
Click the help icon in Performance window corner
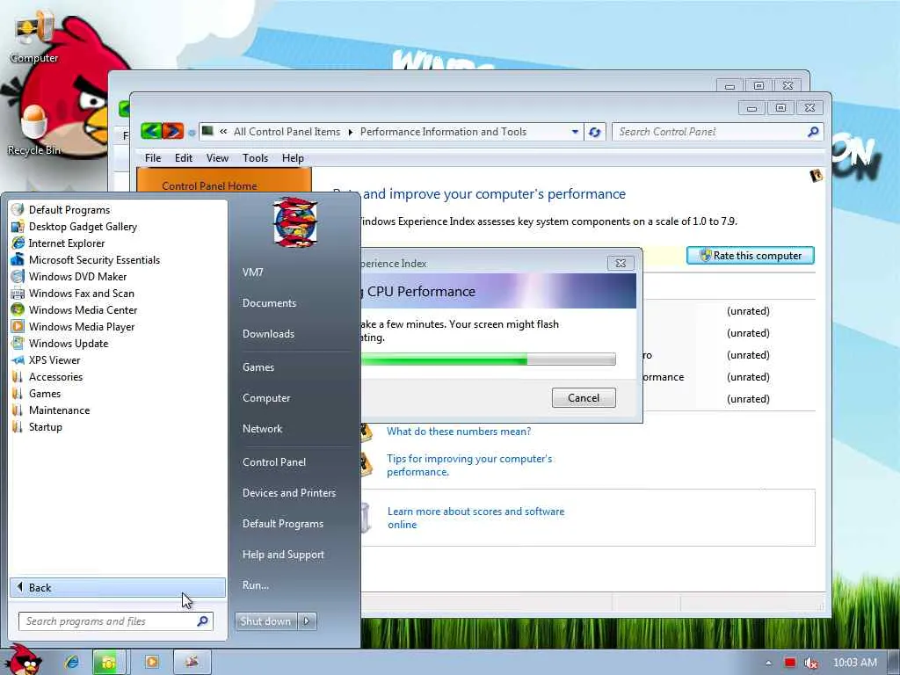click(x=816, y=176)
